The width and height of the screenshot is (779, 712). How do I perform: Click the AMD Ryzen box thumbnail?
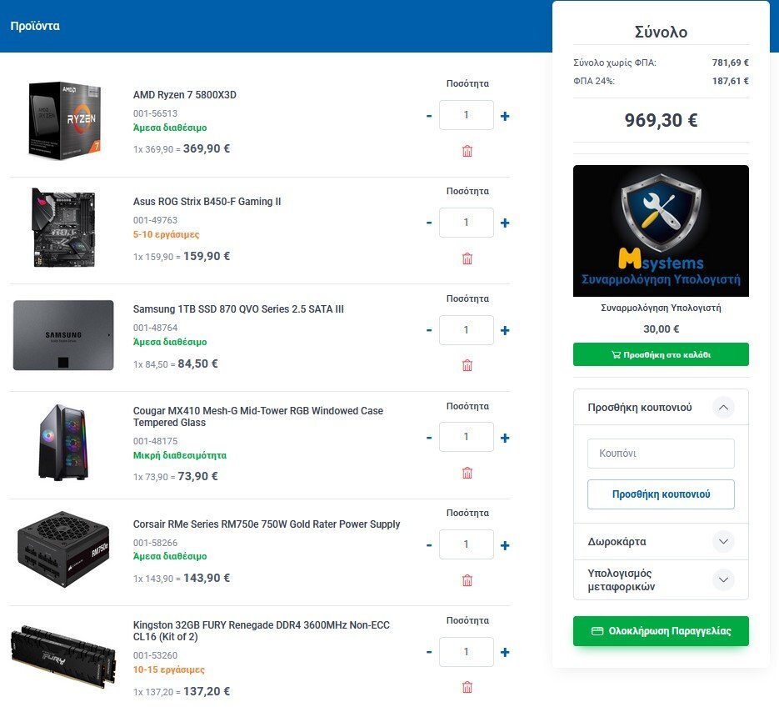(x=65, y=121)
